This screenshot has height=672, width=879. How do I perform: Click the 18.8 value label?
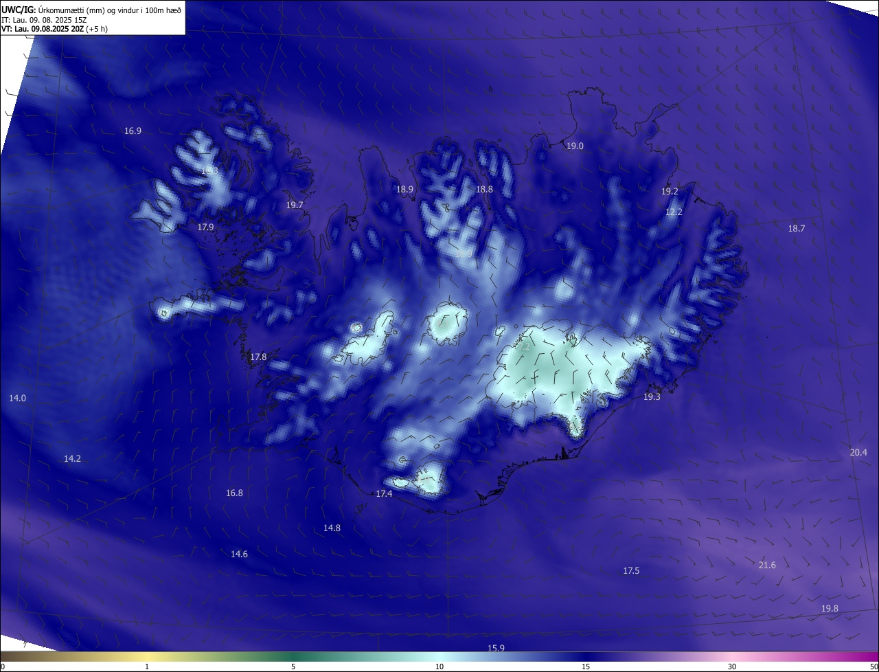tap(485, 189)
